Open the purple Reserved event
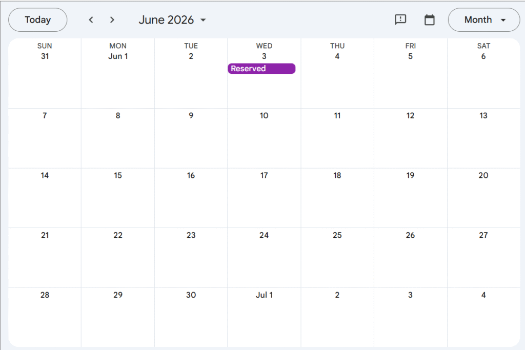The image size is (525, 350). tap(261, 69)
